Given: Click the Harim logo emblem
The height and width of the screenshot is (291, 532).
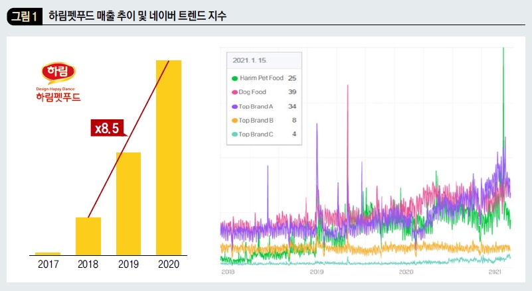Looking at the screenshot, I should coord(58,72).
